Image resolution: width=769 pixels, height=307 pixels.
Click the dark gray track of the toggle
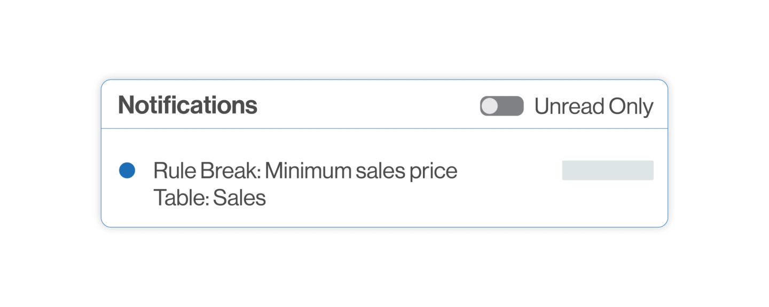(x=511, y=106)
